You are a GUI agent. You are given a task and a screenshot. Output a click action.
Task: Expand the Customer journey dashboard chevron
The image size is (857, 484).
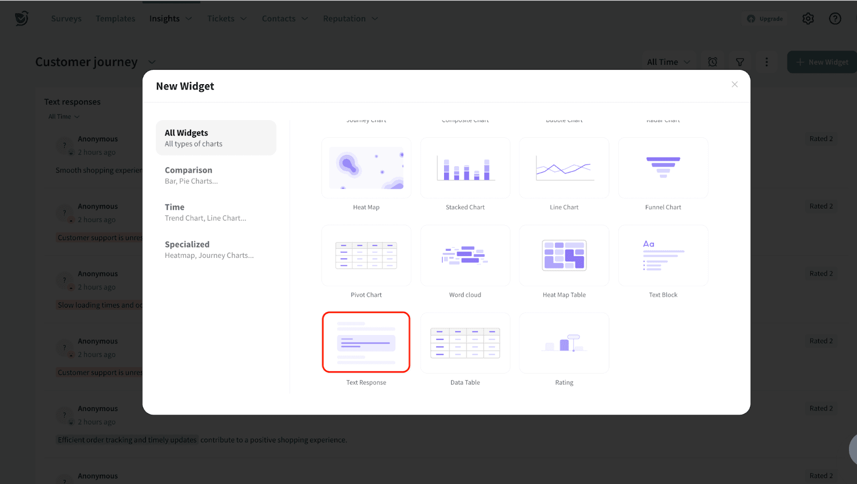coord(152,62)
